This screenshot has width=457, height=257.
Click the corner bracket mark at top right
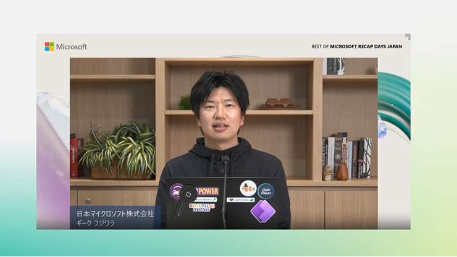[407, 37]
